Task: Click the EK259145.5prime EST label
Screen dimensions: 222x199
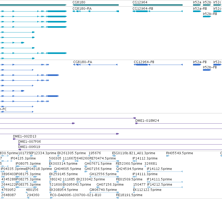Action: [63, 174]
